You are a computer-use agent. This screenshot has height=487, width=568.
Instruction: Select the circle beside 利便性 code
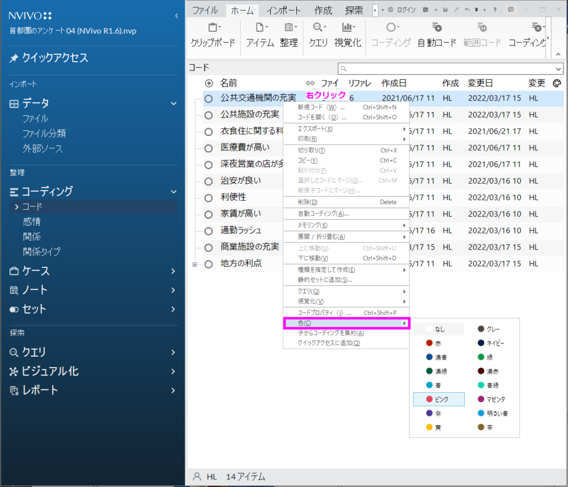click(x=209, y=197)
